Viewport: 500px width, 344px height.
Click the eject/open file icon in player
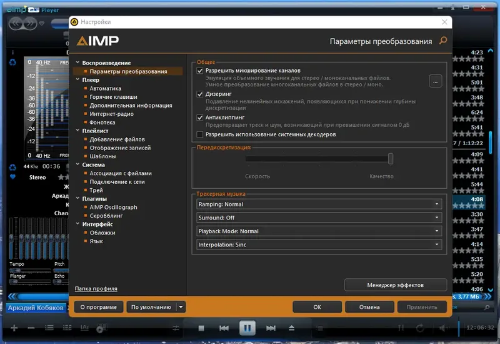pyautogui.click(x=291, y=328)
